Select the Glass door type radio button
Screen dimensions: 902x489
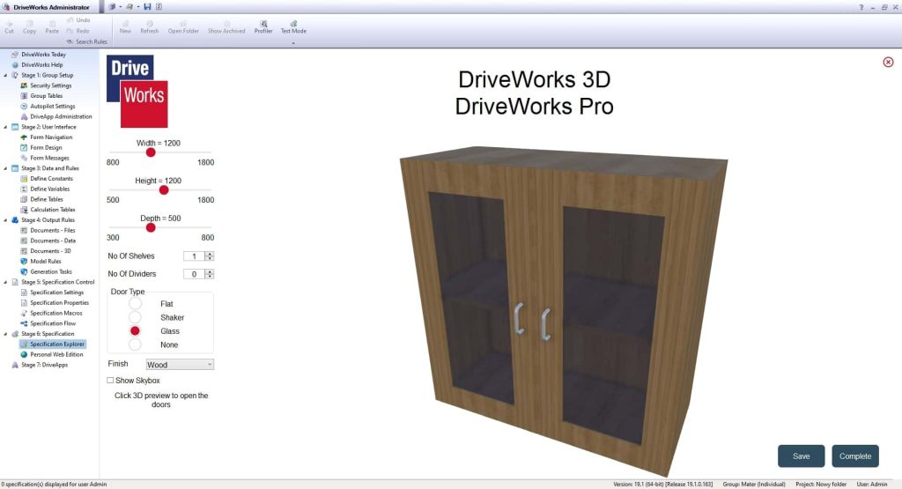click(135, 330)
